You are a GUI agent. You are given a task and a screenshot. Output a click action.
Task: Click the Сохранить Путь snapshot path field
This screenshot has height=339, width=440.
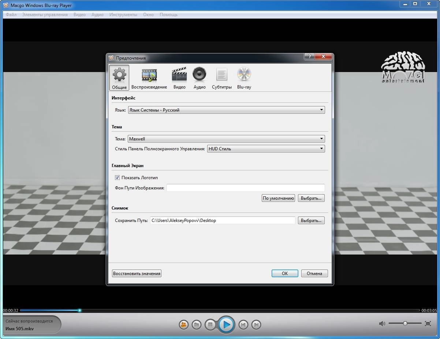223,221
